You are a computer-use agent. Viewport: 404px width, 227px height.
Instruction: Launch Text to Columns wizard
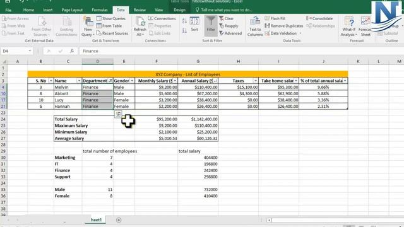pyautogui.click(x=255, y=26)
